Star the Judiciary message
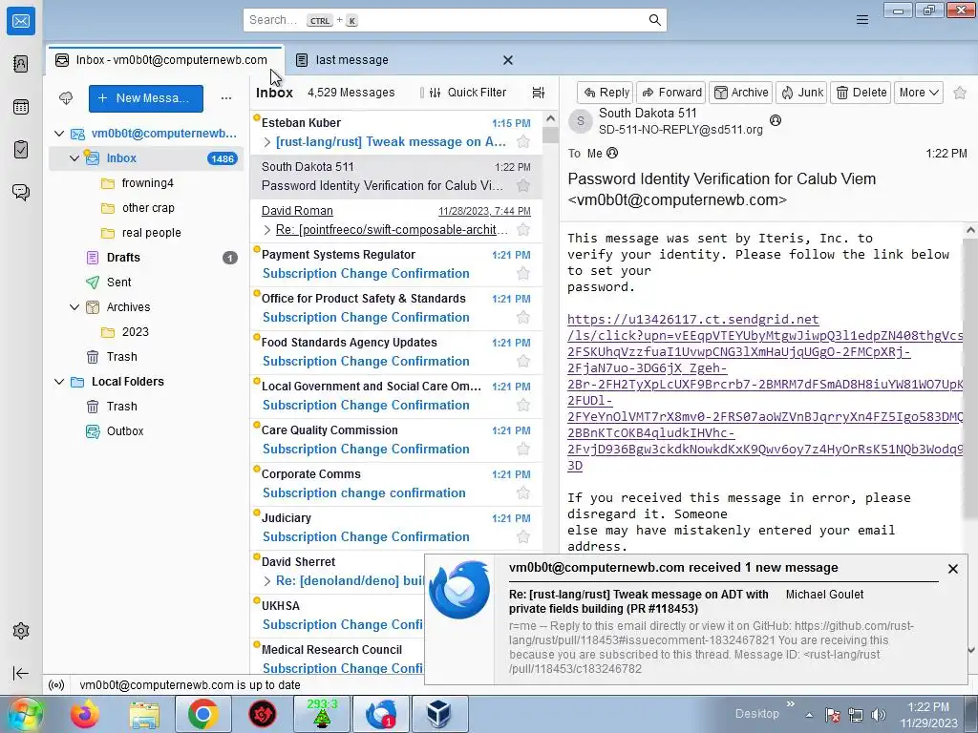Viewport: 978px width, 733px height. 523,536
